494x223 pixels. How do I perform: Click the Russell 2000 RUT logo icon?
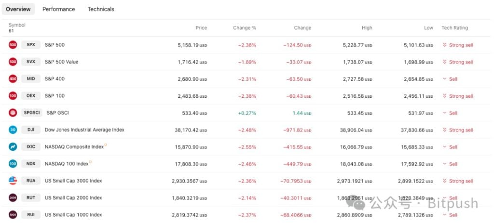13,198
